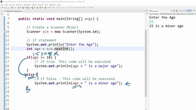This screenshot has height=110, width=196.
Task: Collapse the main method fold at line 7
Action: point(10,19)
